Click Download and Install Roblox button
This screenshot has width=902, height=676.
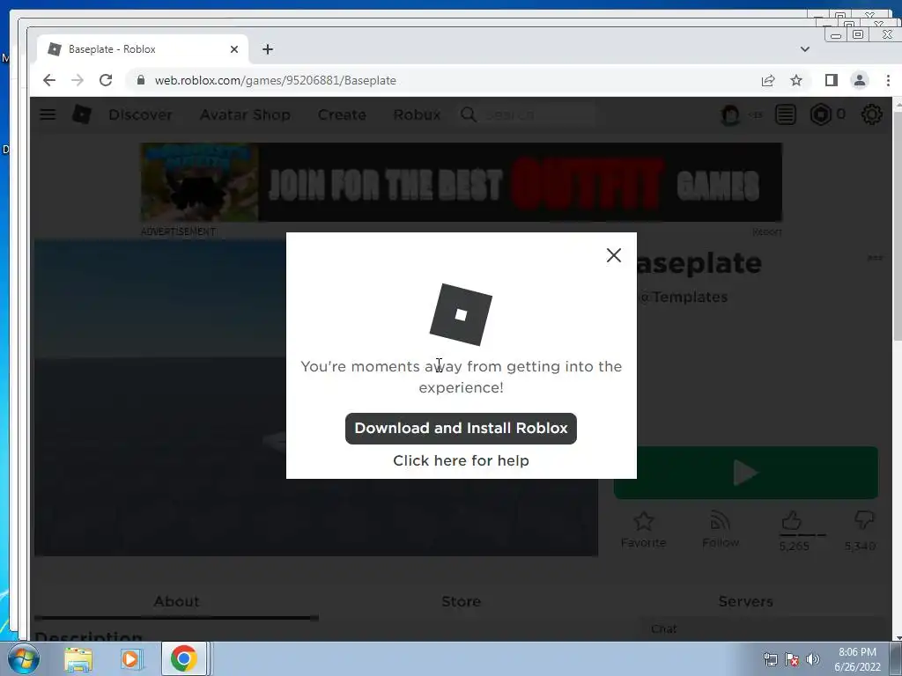pos(461,429)
